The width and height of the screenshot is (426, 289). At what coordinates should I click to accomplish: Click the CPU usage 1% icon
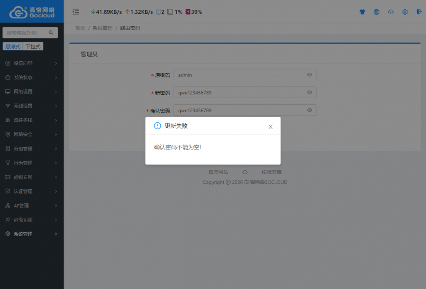pyautogui.click(x=170, y=12)
